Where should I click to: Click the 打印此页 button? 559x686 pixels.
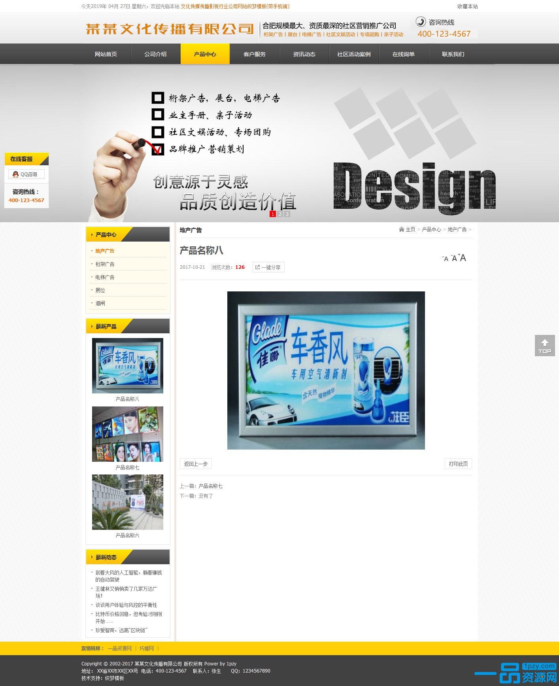[458, 464]
